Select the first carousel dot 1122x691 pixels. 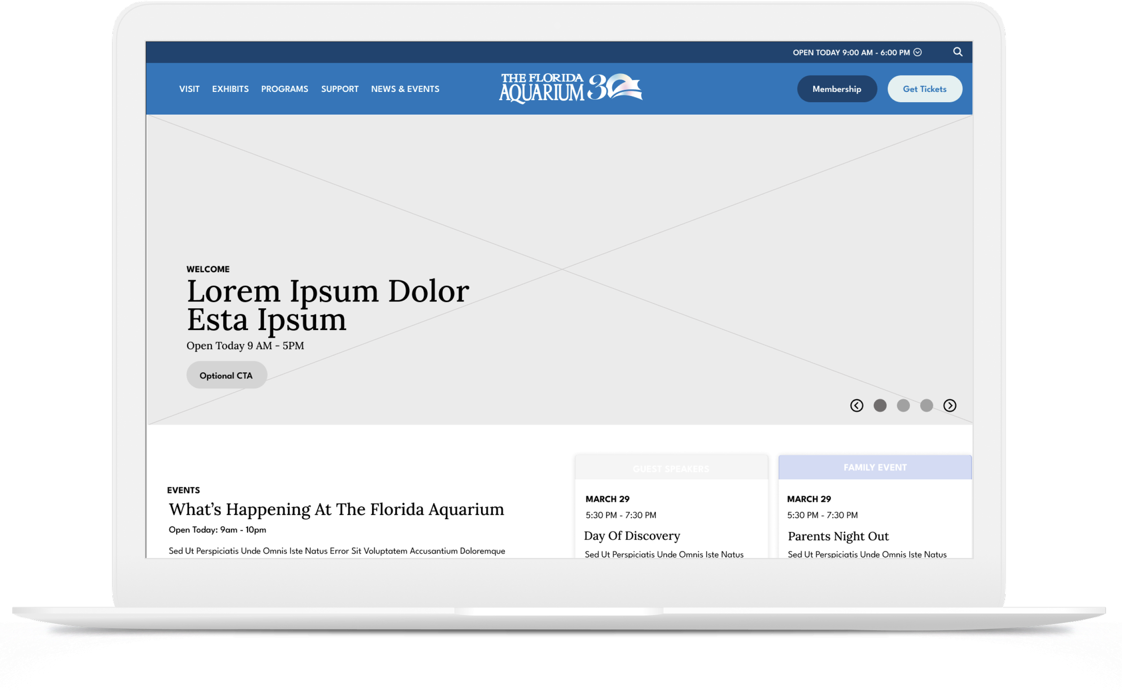(880, 405)
